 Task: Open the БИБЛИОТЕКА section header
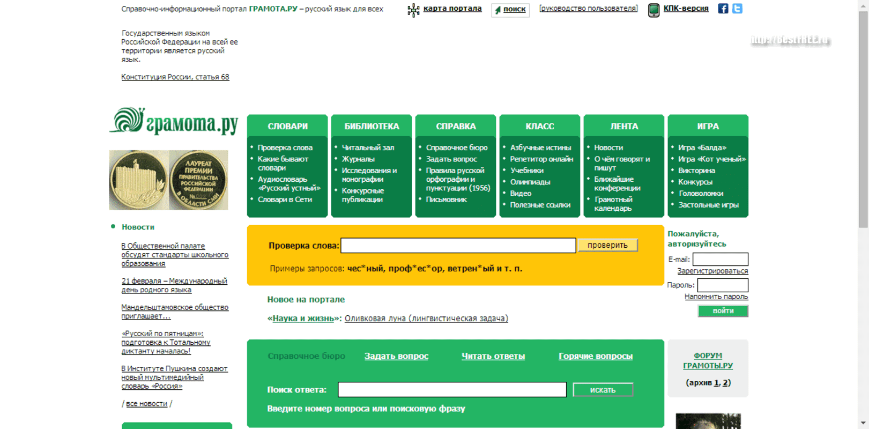click(372, 127)
